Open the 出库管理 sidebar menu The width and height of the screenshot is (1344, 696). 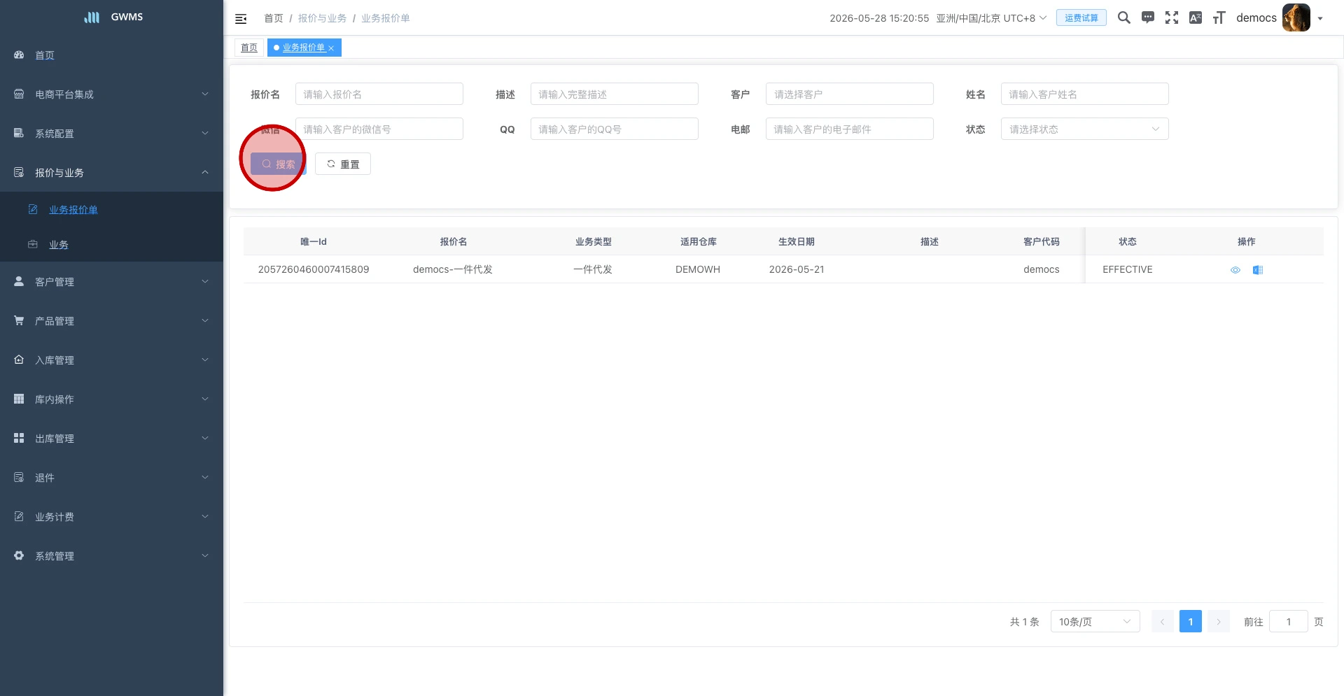pyautogui.click(x=111, y=438)
